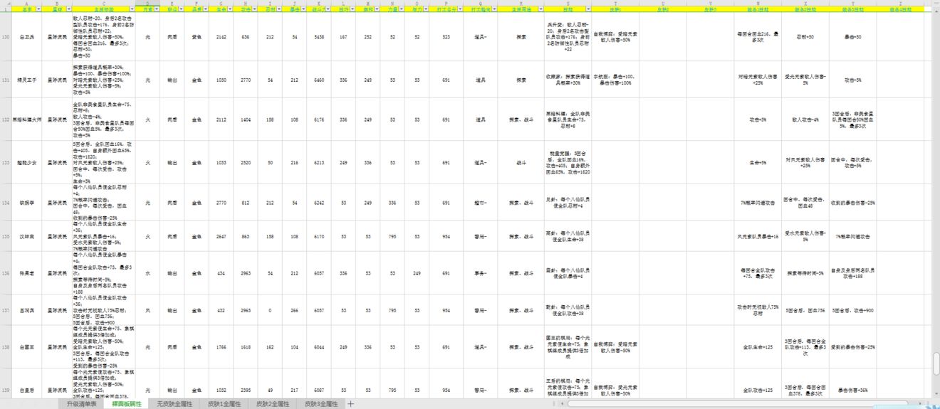Select row header 132
Image resolution: width=940 pixels, height=409 pixels.
(6, 119)
